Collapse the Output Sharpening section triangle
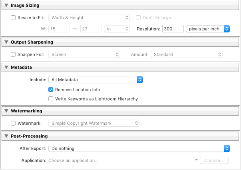241x170 pixels. click(6, 42)
